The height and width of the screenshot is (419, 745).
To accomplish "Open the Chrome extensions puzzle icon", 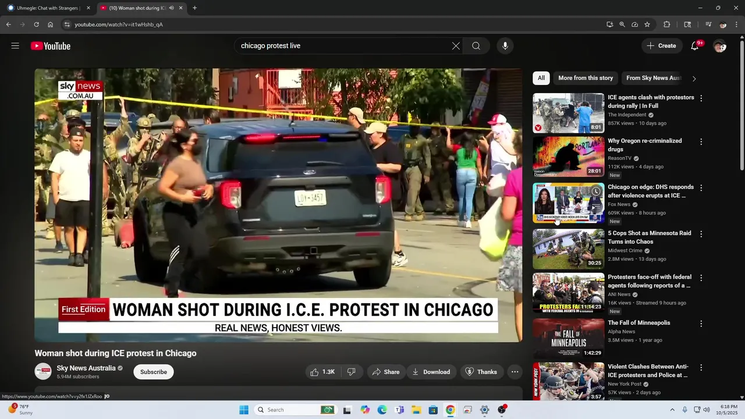I will point(667,24).
